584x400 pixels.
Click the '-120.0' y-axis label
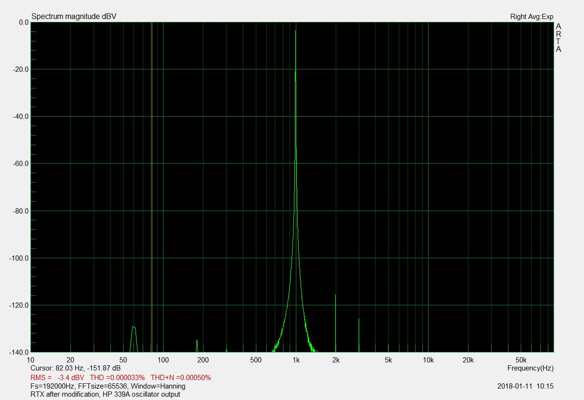coord(19,305)
